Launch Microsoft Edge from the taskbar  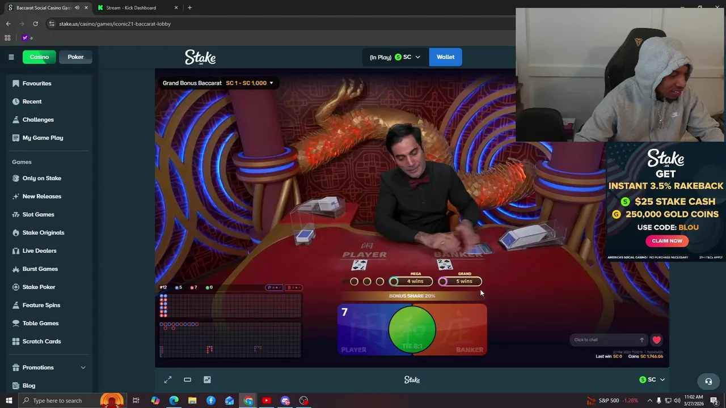174,401
